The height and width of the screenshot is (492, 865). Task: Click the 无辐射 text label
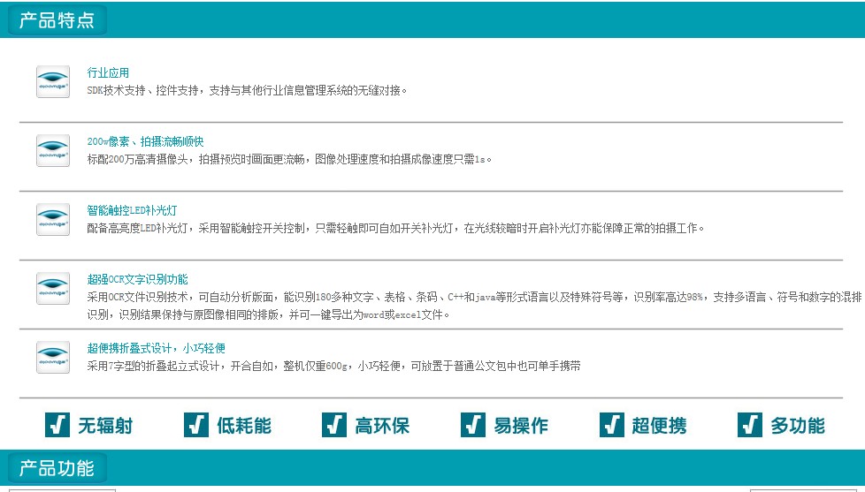105,426
